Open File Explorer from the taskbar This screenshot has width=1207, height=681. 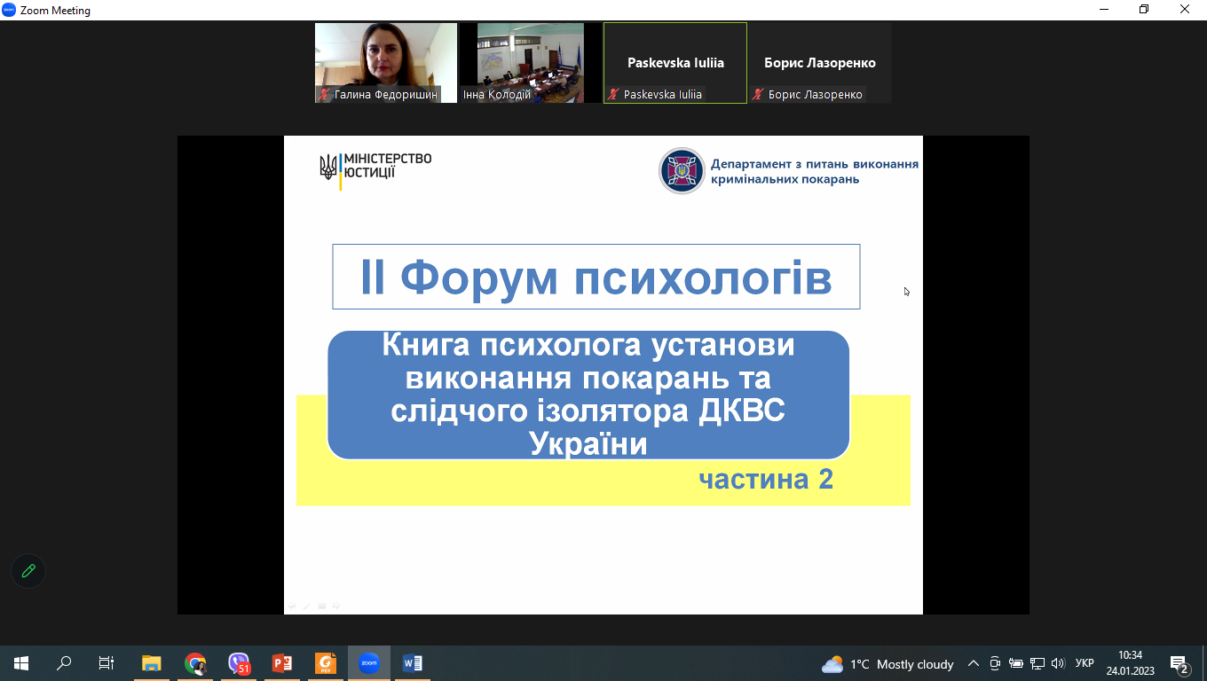click(152, 663)
